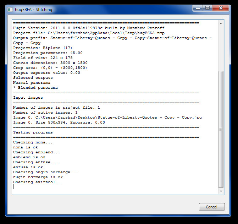Image resolution: width=238 pixels, height=224 pixels.
Task: Click the 'enblend is ok' line
Action: click(29, 157)
